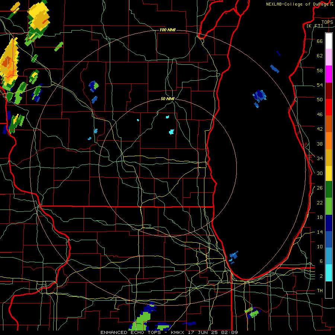The height and width of the screenshot is (335, 335).
Task: Click the "18" scale value
Action: 320,217
